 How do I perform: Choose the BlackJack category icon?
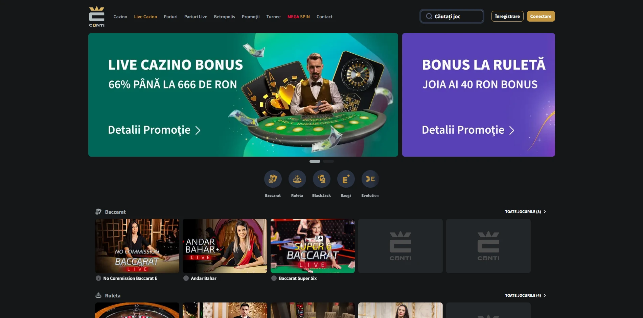[321, 179]
